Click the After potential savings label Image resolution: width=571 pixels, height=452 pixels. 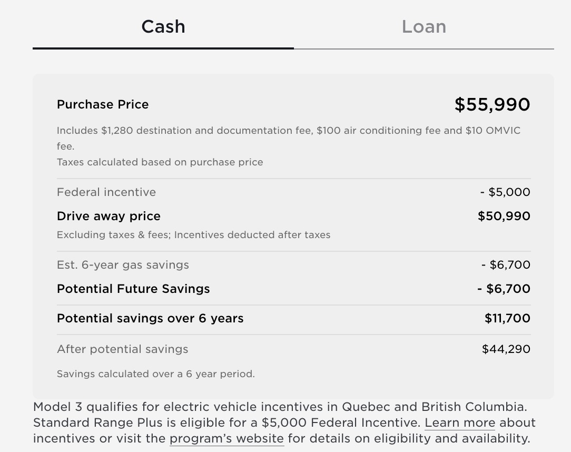point(122,349)
